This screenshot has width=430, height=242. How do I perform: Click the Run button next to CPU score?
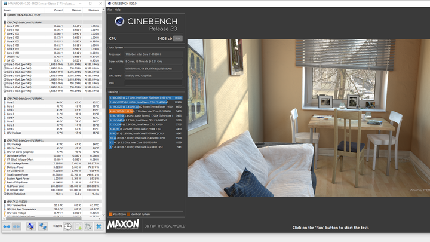point(178,39)
